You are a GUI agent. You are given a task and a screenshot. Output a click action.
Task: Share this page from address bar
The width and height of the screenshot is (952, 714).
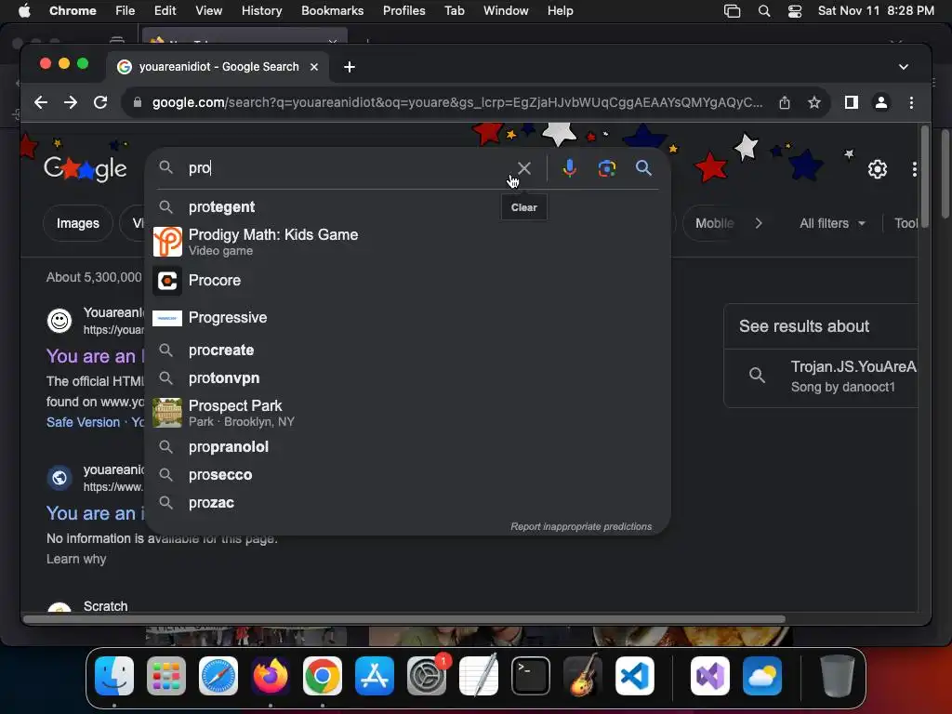click(x=785, y=102)
